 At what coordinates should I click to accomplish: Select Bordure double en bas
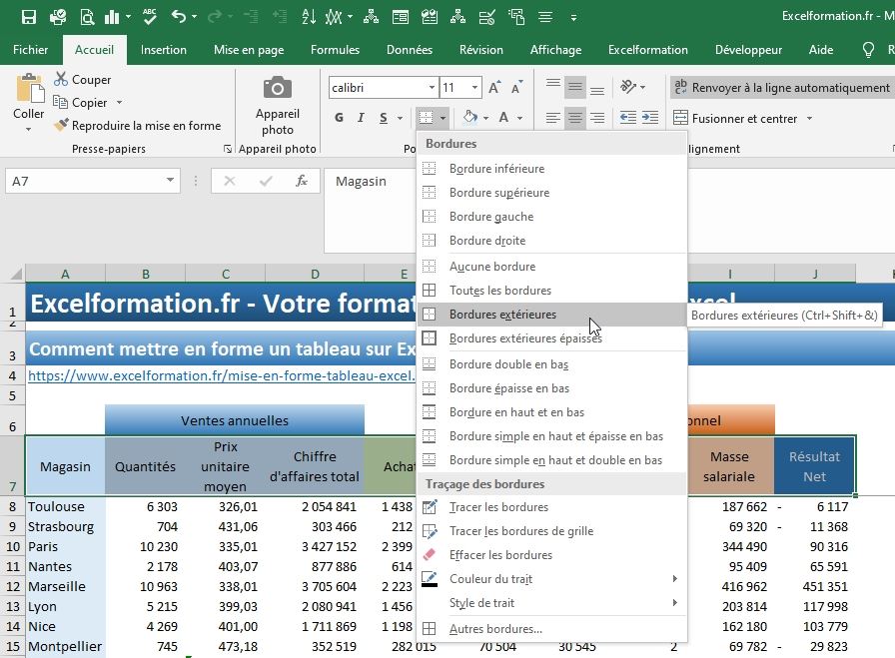(x=552, y=364)
